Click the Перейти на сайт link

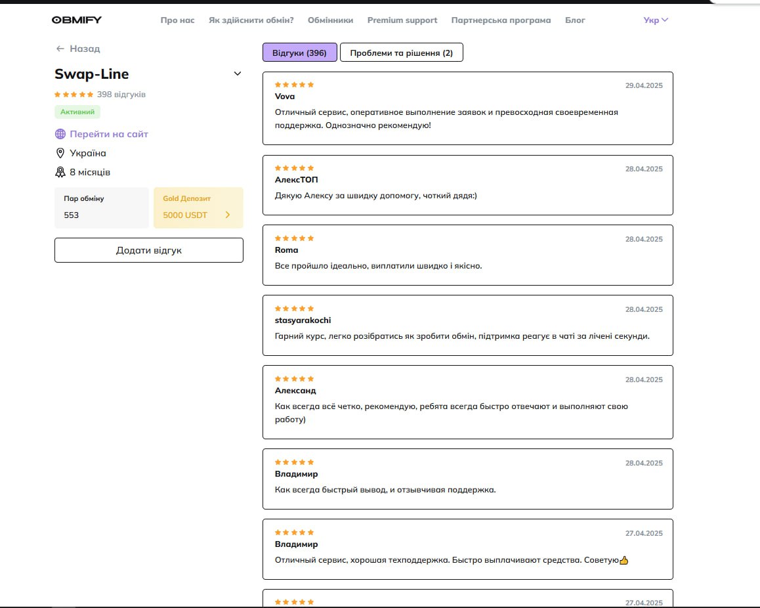[x=109, y=134]
